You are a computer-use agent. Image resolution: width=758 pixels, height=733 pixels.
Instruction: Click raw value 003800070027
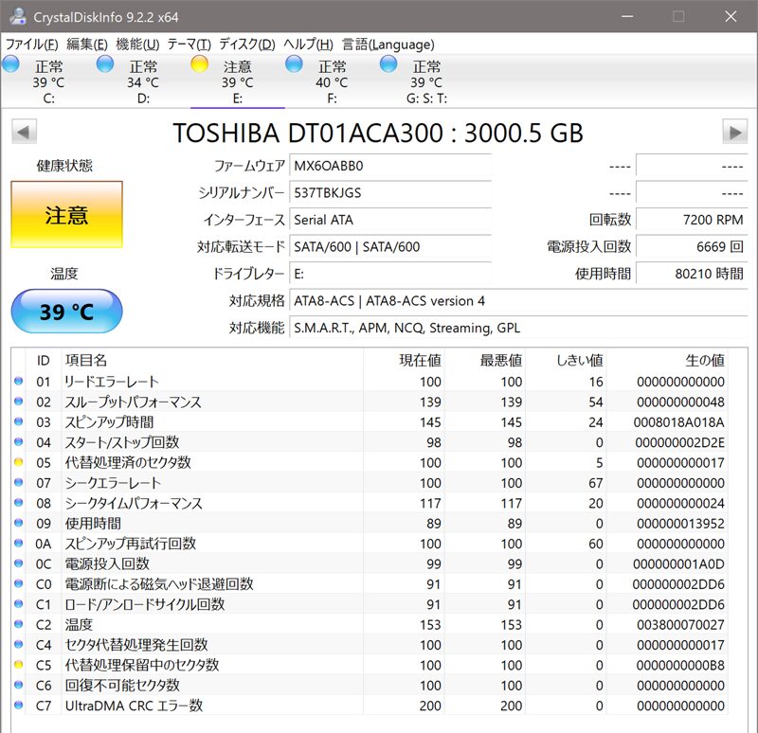[x=680, y=625]
